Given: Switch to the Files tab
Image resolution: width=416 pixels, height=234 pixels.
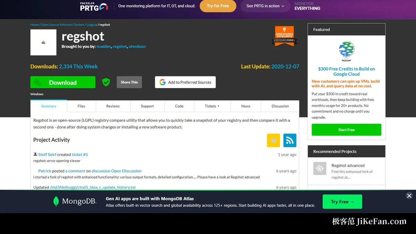Looking at the screenshot, I should pos(81,106).
